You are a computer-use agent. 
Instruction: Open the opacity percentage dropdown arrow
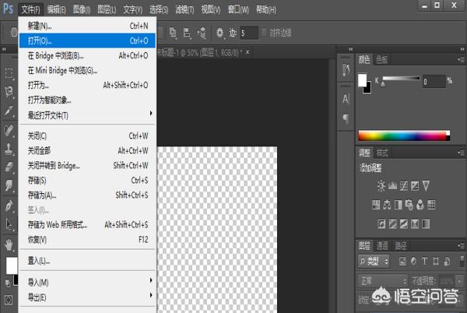pos(460,281)
